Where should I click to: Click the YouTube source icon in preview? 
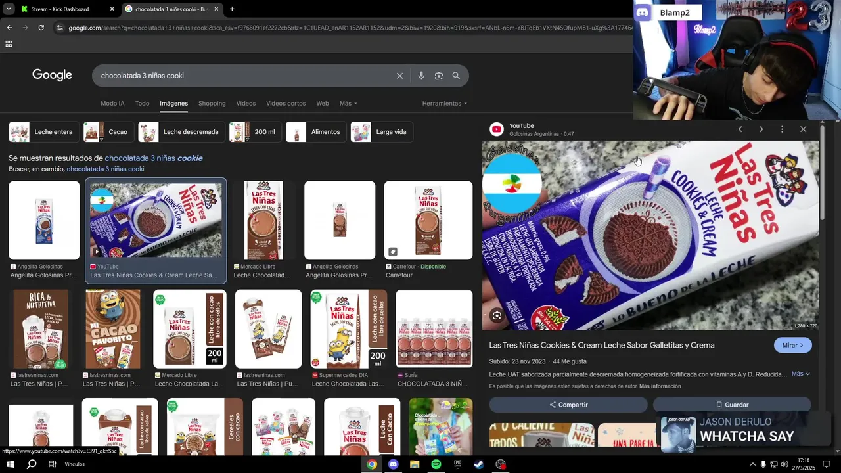point(497,129)
